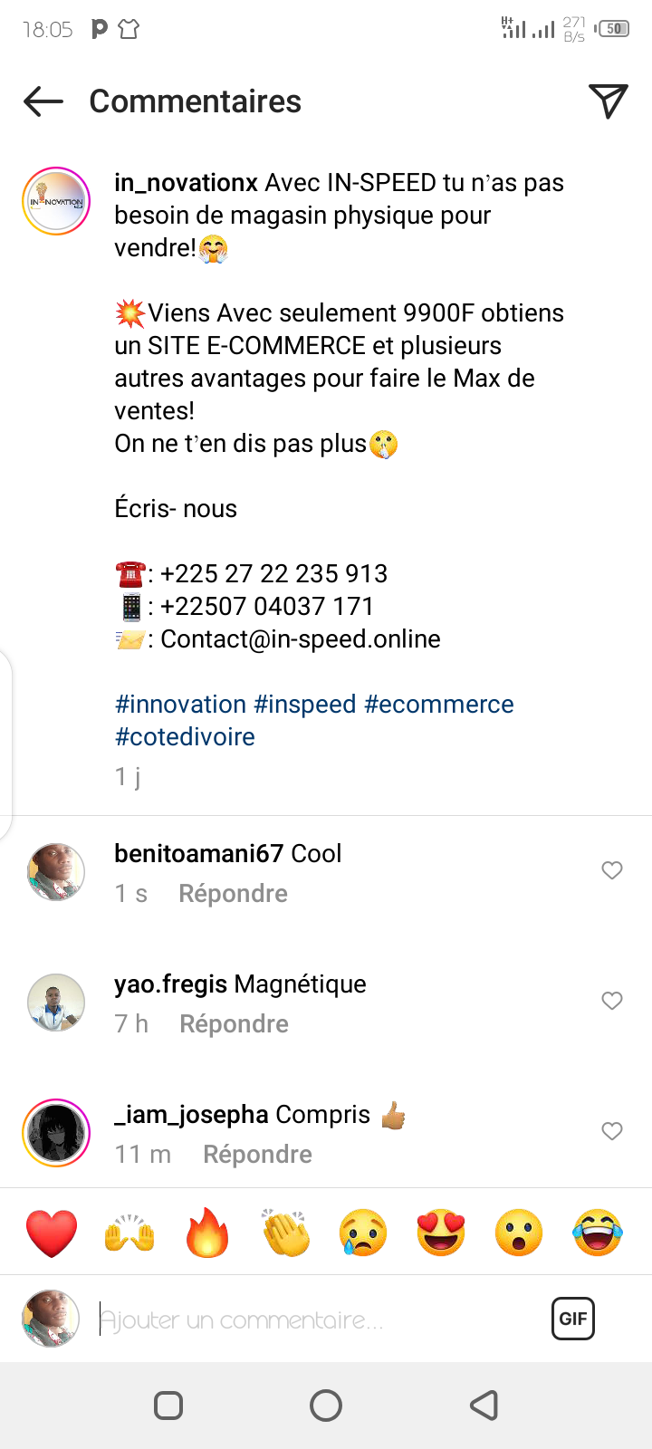Reply to benitoamani67's comment
This screenshot has width=652, height=1449.
233,894
